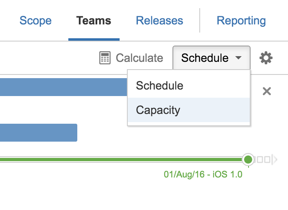Choose Schedule from the dropdown list
The image size is (288, 210).
pyautogui.click(x=189, y=85)
